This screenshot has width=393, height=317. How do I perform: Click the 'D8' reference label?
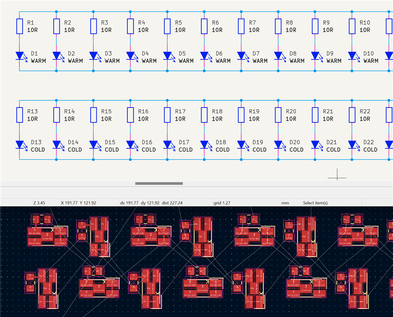[293, 53]
